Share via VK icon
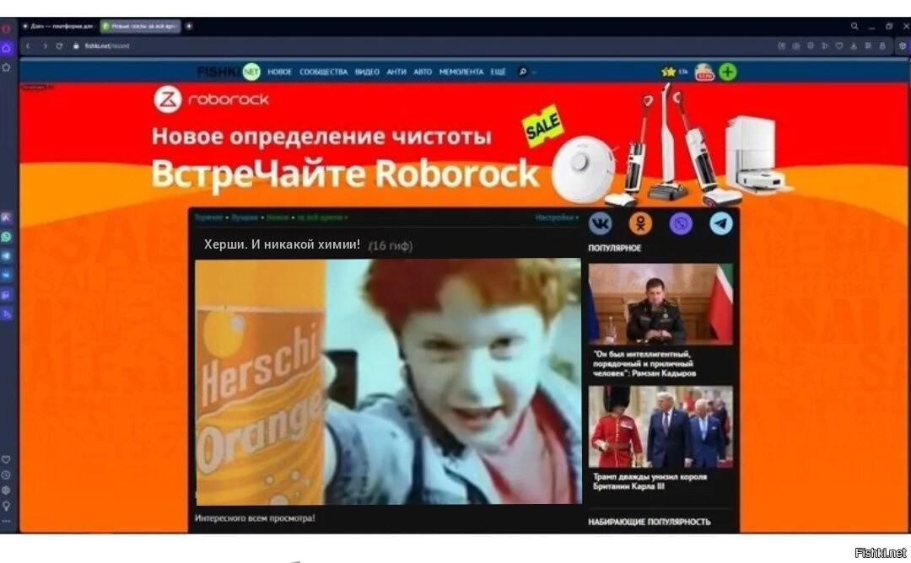 click(x=601, y=223)
